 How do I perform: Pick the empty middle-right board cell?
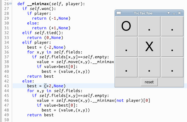coord(172,47)
